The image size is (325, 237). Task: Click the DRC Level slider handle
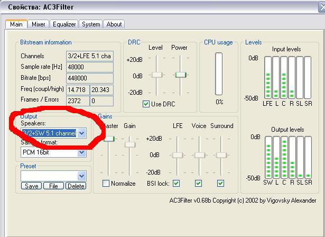156,75
